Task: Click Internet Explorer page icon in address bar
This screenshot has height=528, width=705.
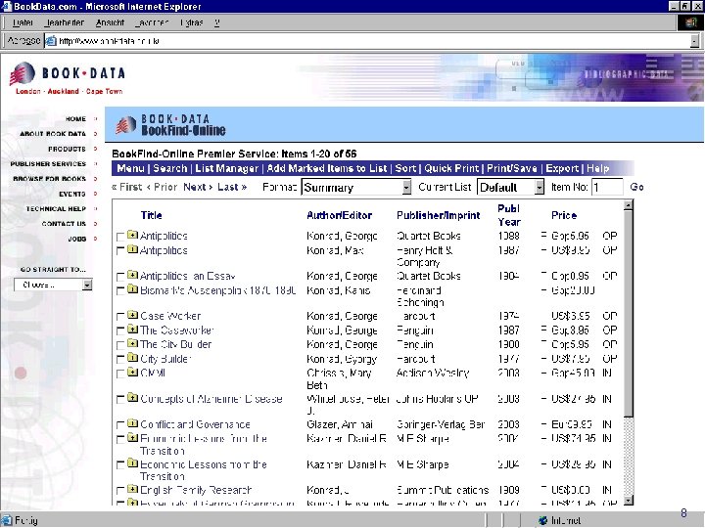Action: coord(51,41)
